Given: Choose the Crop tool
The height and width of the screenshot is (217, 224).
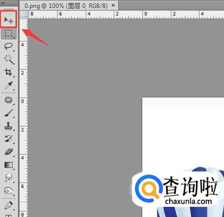Looking at the screenshot, I should click(x=9, y=72).
